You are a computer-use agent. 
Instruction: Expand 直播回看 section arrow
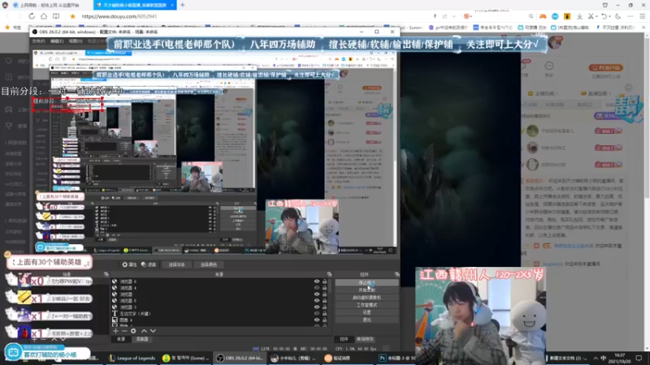tap(611, 93)
